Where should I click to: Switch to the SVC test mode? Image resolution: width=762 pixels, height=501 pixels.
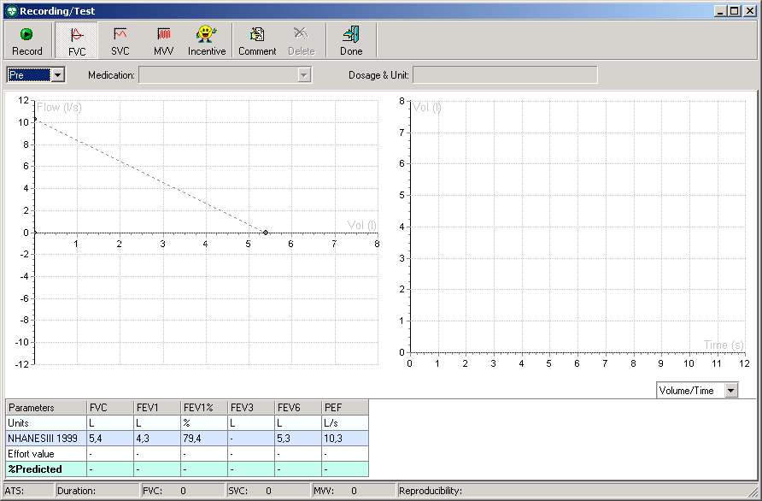pos(120,40)
